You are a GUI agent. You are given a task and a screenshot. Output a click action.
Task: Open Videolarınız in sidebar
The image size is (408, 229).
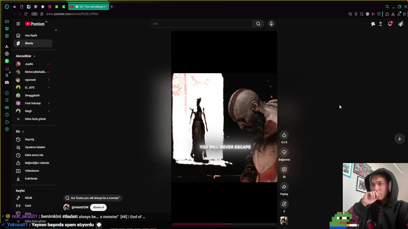(33, 171)
